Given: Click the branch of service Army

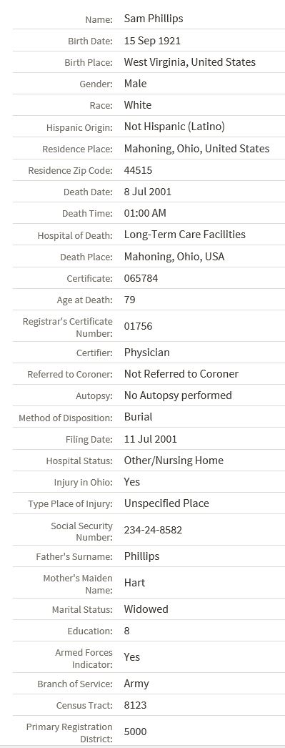Looking at the screenshot, I should 136,684.
